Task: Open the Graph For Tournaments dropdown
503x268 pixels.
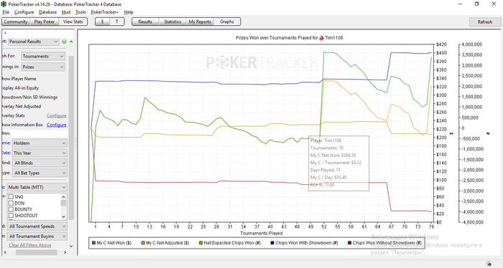Action: [x=43, y=57]
